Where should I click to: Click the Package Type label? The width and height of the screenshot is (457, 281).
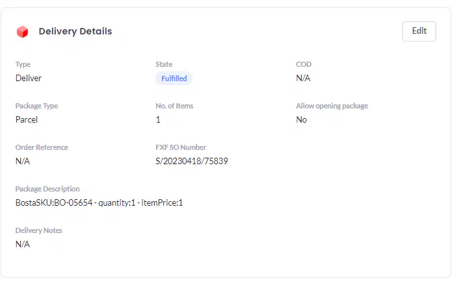[36, 106]
